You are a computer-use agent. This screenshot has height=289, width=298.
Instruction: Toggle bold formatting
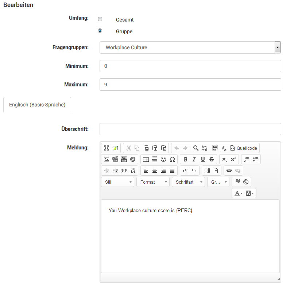[x=185, y=159]
